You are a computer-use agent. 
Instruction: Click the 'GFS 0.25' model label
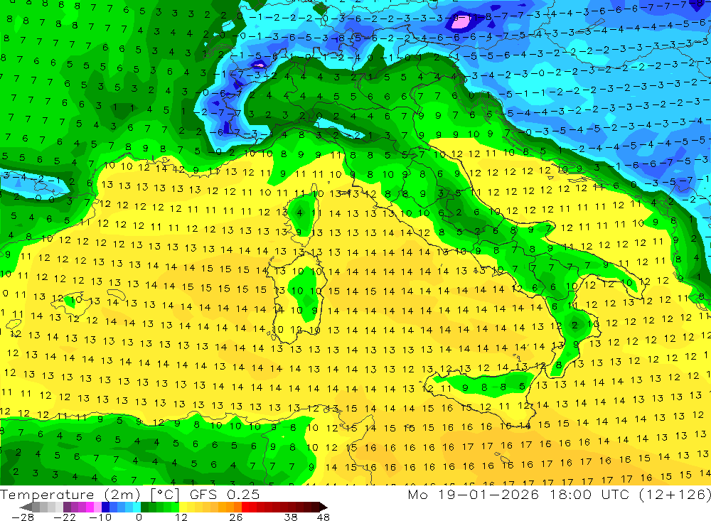[x=225, y=494]
